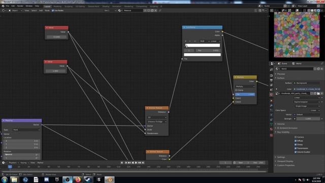Open the Distance To Edge feature dropdown
Image resolution: width=325 pixels, height=183 pixels.
pos(157,121)
